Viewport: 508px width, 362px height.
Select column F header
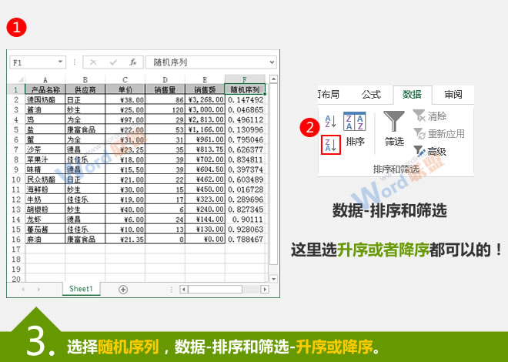pos(245,80)
